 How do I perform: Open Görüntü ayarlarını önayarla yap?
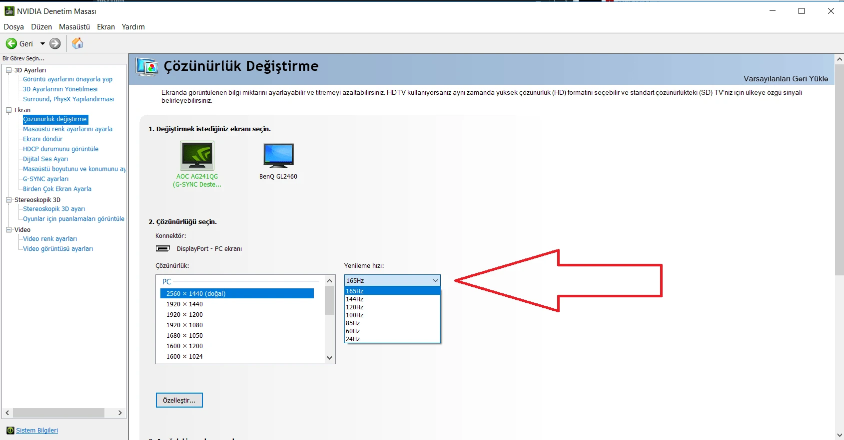coord(67,79)
